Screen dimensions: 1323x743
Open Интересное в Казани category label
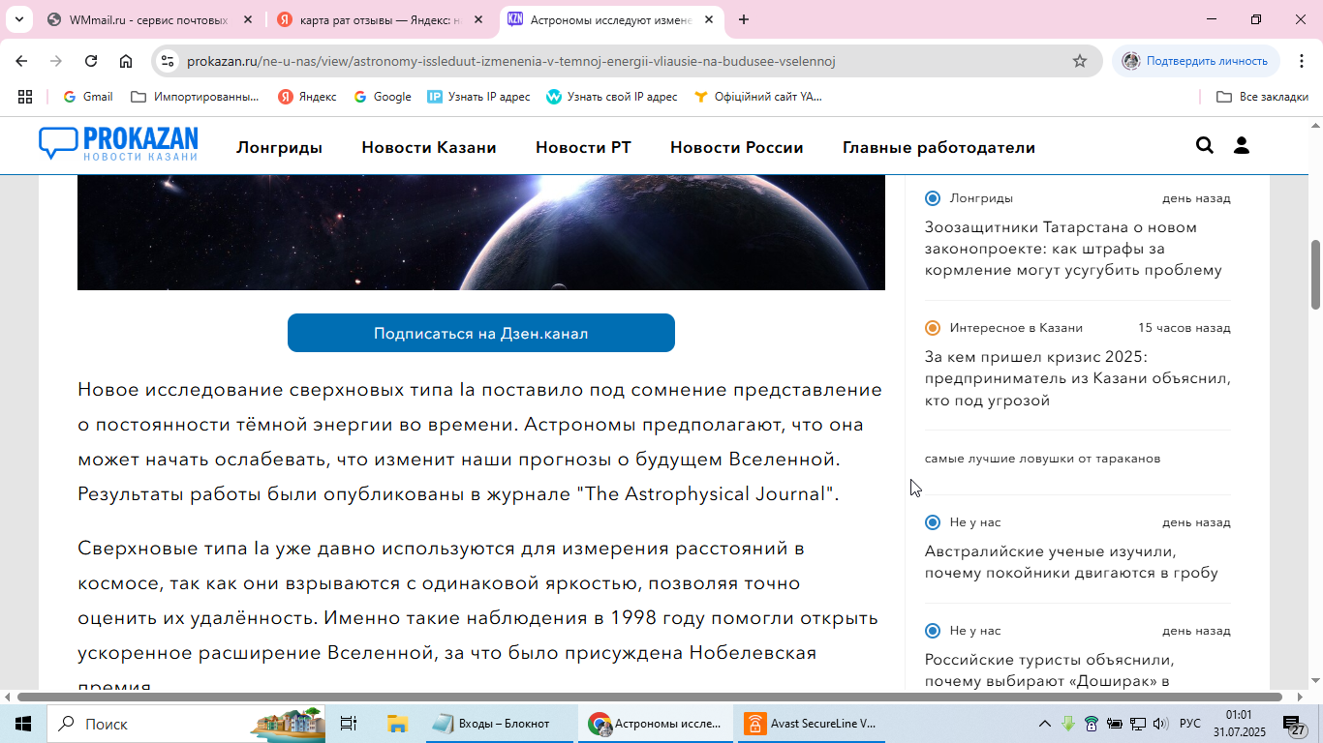pyautogui.click(x=1016, y=328)
